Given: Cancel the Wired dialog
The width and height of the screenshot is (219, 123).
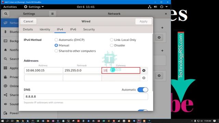Looking at the screenshot, I should [x=28, y=21].
